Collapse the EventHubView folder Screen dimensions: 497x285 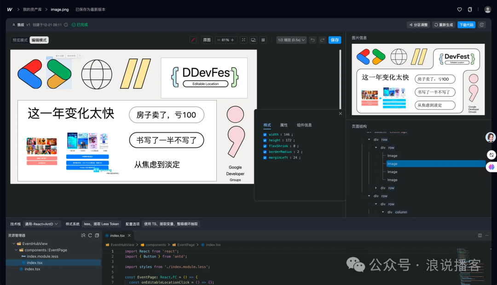coord(14,244)
